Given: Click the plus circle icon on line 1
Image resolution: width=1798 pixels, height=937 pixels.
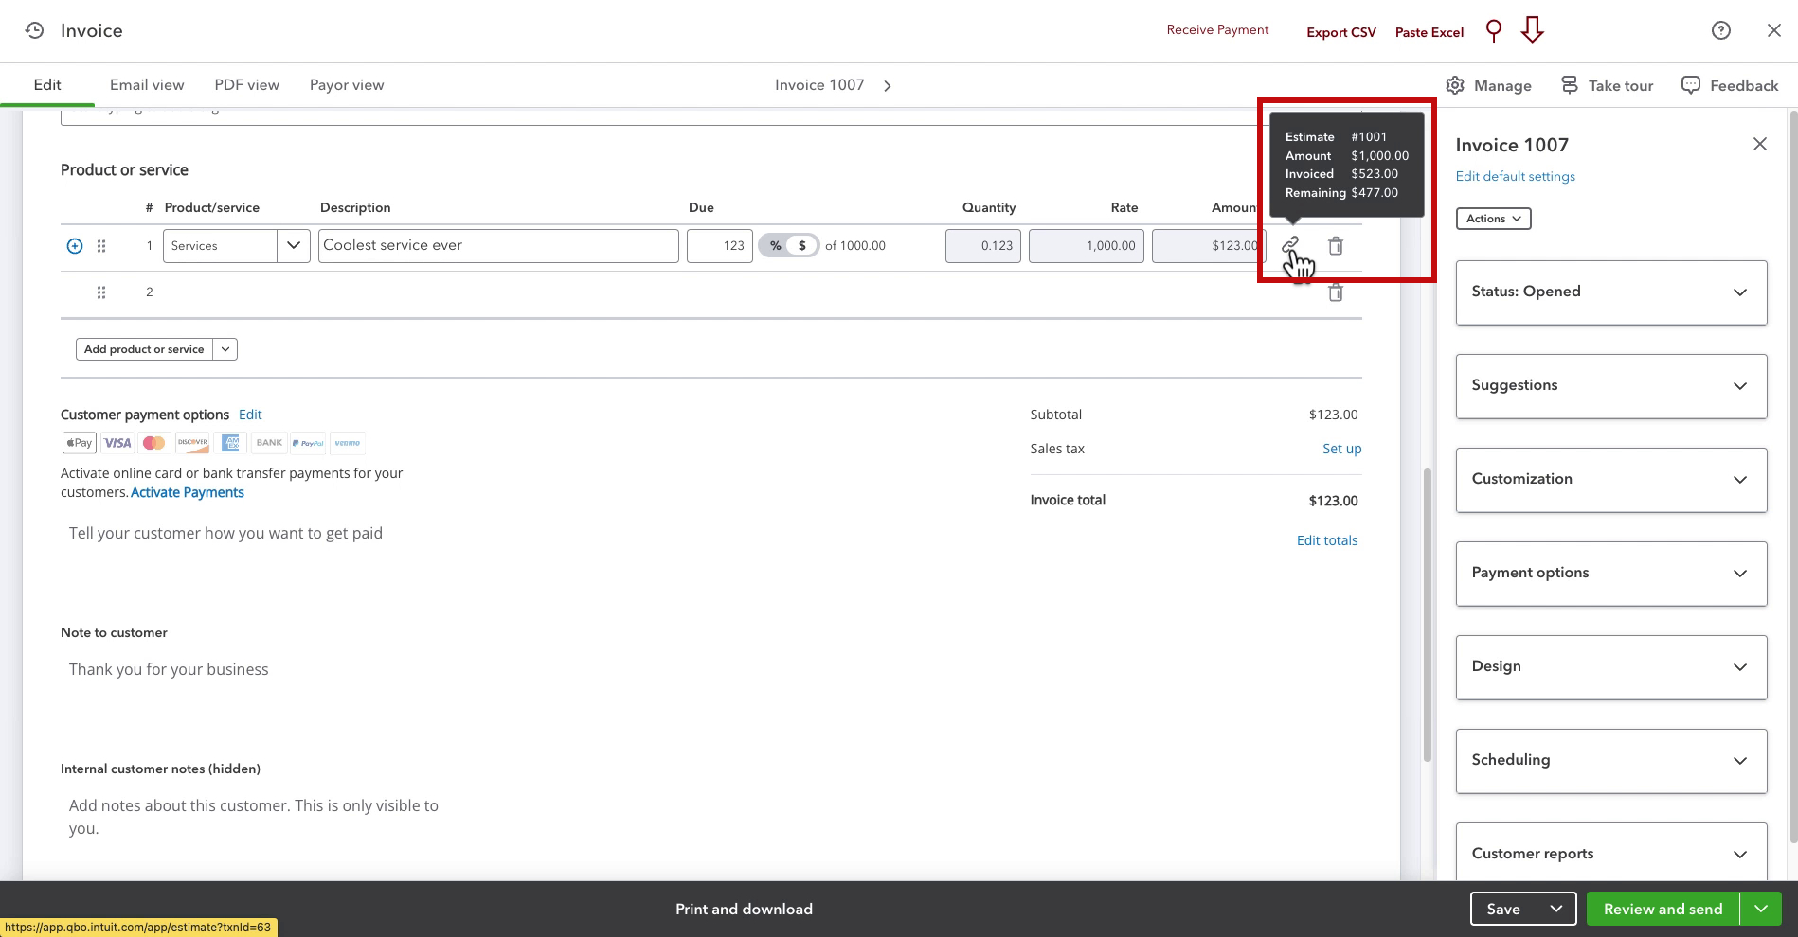Looking at the screenshot, I should tap(75, 246).
